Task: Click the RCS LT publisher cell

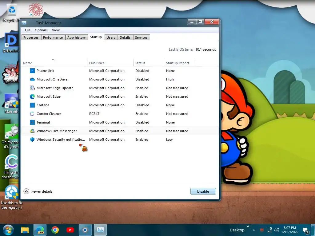Action: [x=94, y=114]
